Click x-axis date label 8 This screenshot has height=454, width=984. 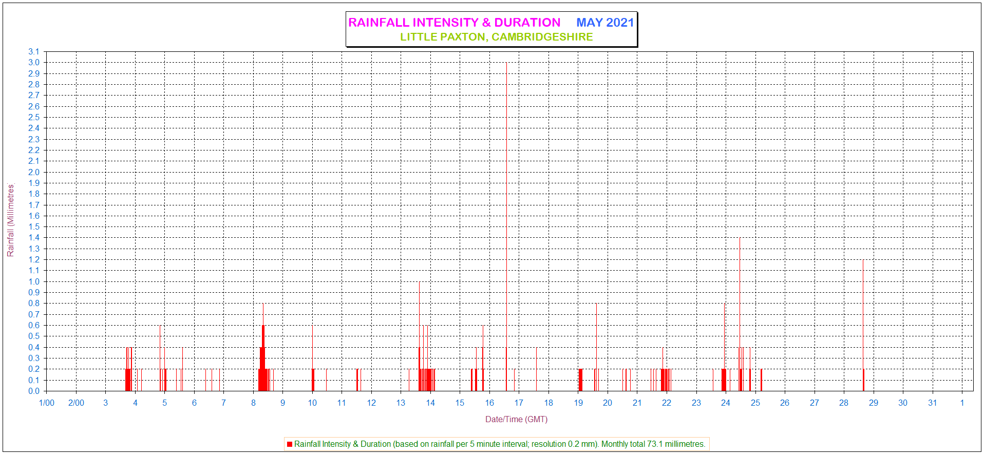pyautogui.click(x=253, y=403)
